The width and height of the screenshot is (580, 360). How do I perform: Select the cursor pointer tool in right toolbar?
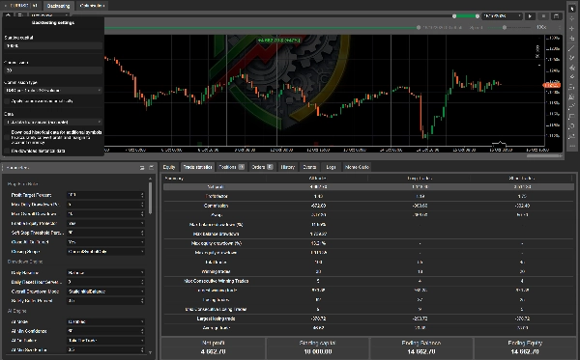(x=572, y=9)
